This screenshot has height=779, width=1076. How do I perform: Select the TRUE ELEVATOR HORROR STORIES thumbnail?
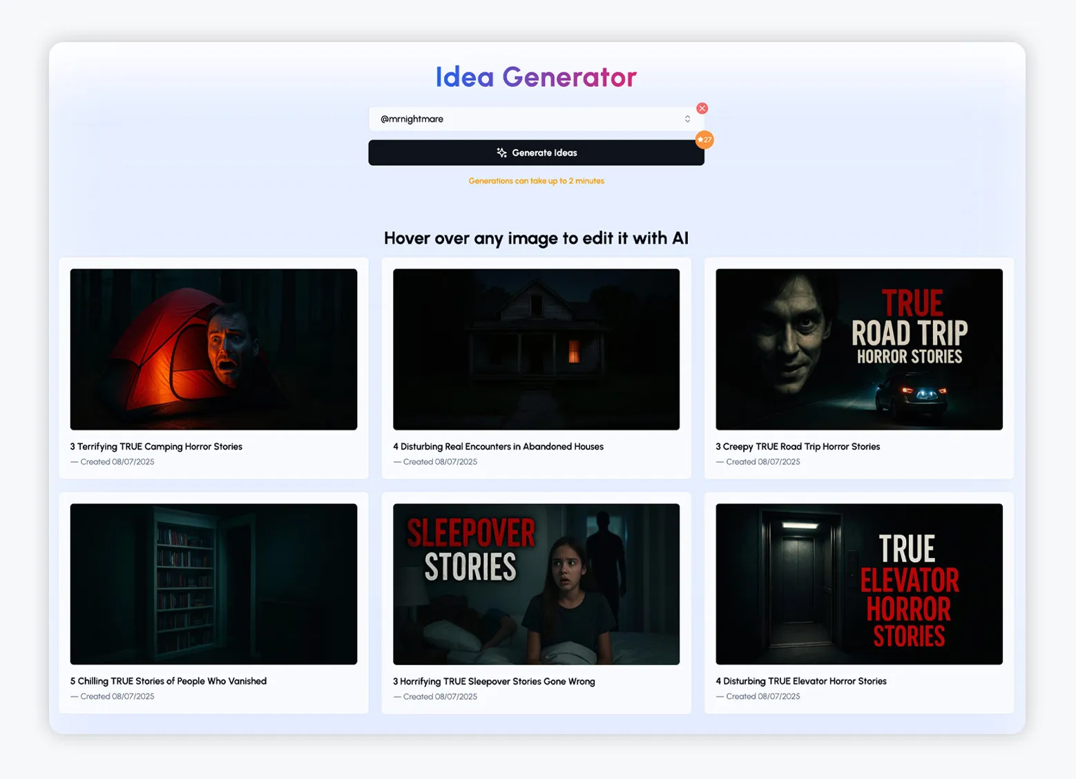point(859,584)
